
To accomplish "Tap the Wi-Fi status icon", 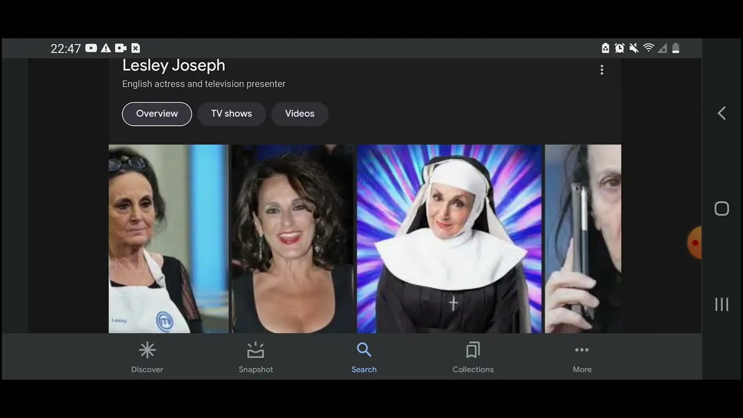I will click(x=648, y=48).
